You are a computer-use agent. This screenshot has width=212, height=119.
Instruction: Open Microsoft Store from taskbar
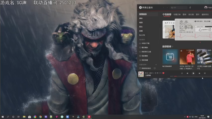[x=29, y=117]
